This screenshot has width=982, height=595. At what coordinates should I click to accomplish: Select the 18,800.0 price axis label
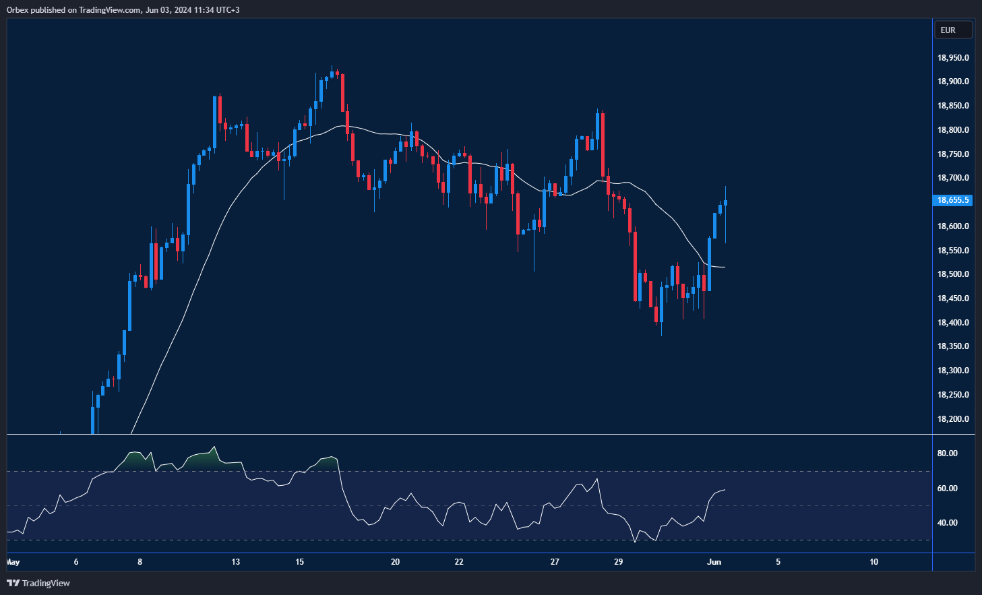coord(953,130)
